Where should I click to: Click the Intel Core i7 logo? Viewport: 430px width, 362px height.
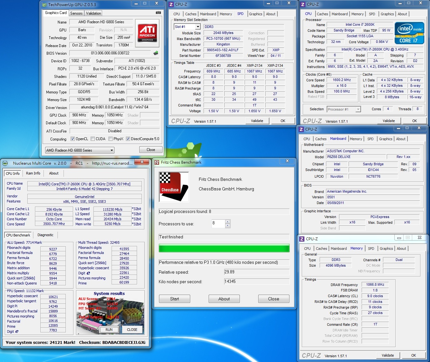pos(409,33)
